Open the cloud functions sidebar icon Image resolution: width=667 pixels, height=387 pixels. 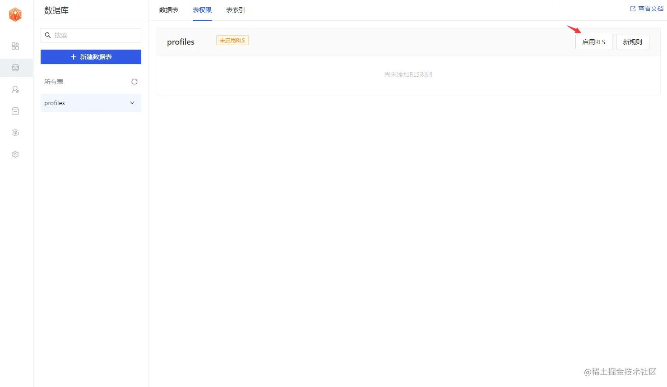[x=15, y=132]
